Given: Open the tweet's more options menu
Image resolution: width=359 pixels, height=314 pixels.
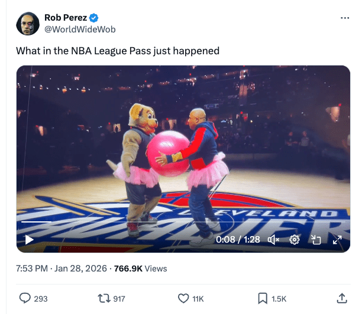Looking at the screenshot, I should [345, 18].
